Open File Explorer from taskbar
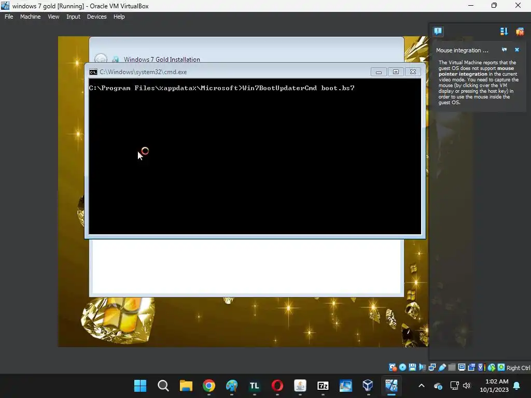 coord(186,386)
